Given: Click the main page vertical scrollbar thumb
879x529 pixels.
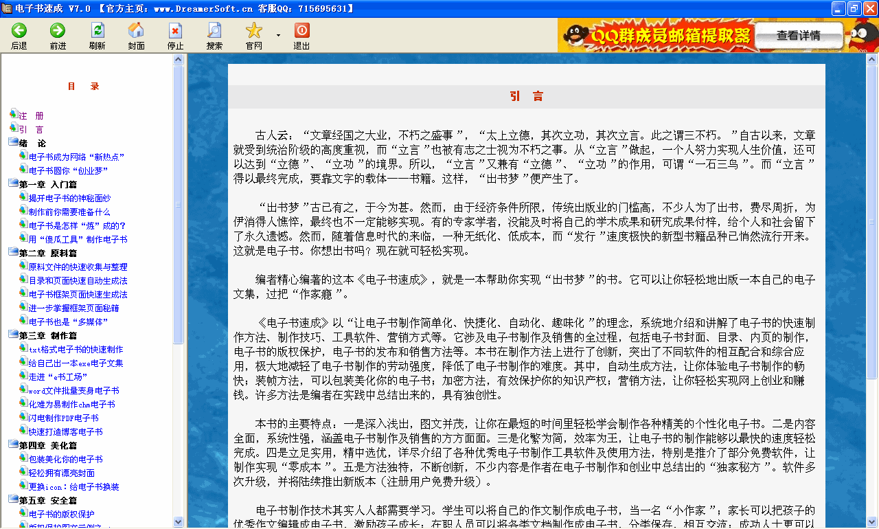Looking at the screenshot, I should click(872, 221).
